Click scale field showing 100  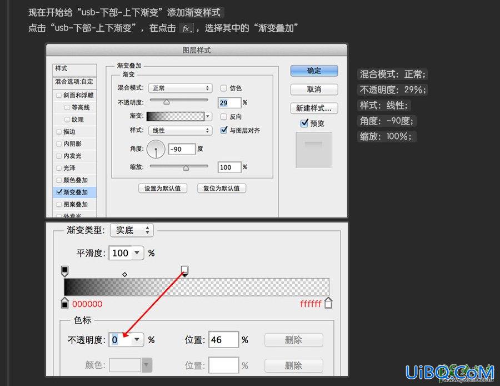pos(229,167)
